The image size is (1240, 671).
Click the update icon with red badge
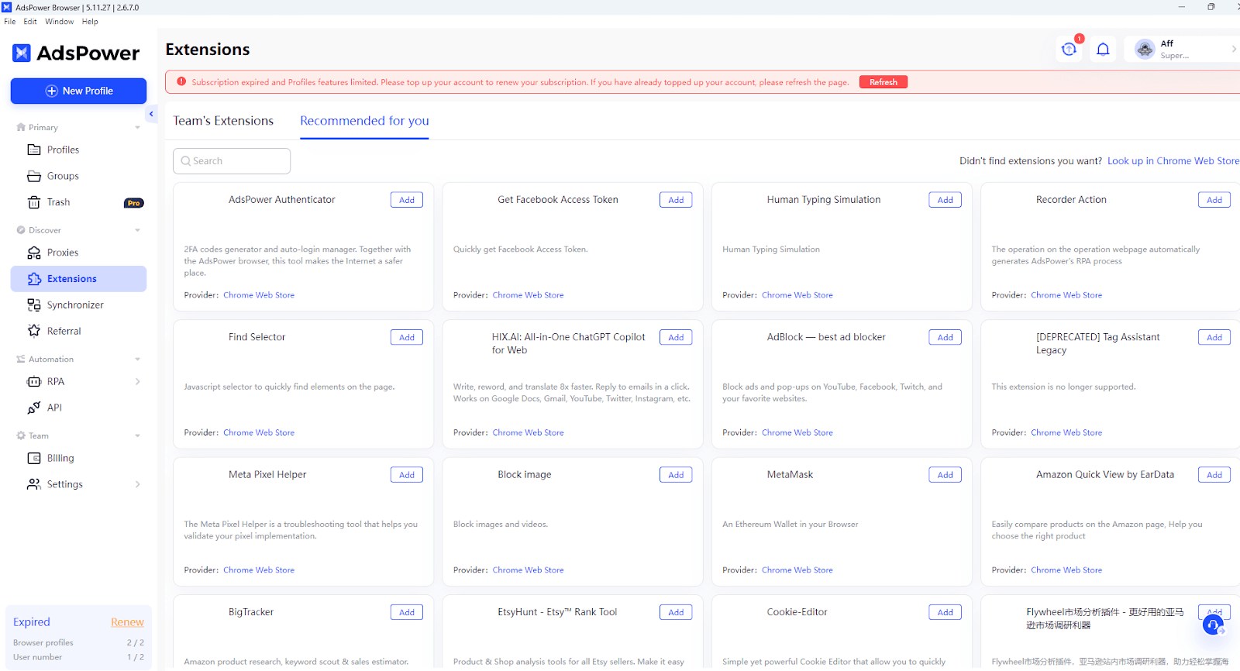[1069, 49]
